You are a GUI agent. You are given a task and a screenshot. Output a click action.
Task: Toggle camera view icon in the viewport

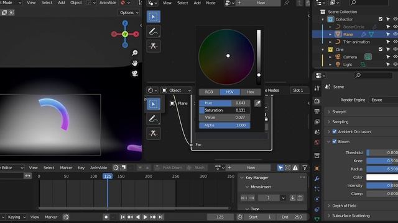pos(135,74)
